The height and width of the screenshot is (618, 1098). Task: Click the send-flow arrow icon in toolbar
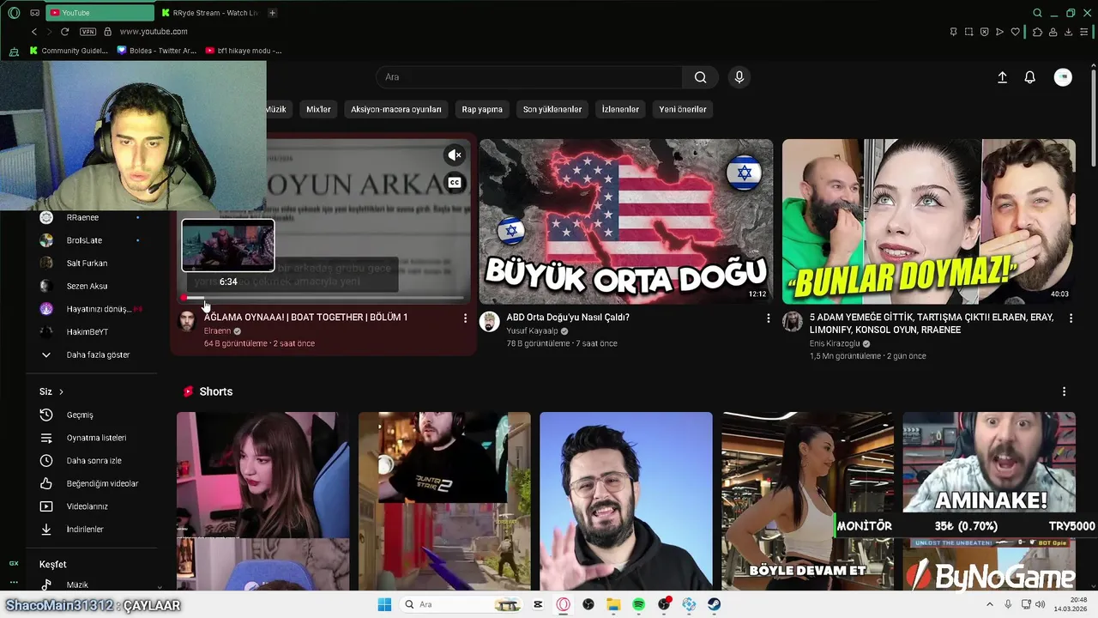point(999,32)
